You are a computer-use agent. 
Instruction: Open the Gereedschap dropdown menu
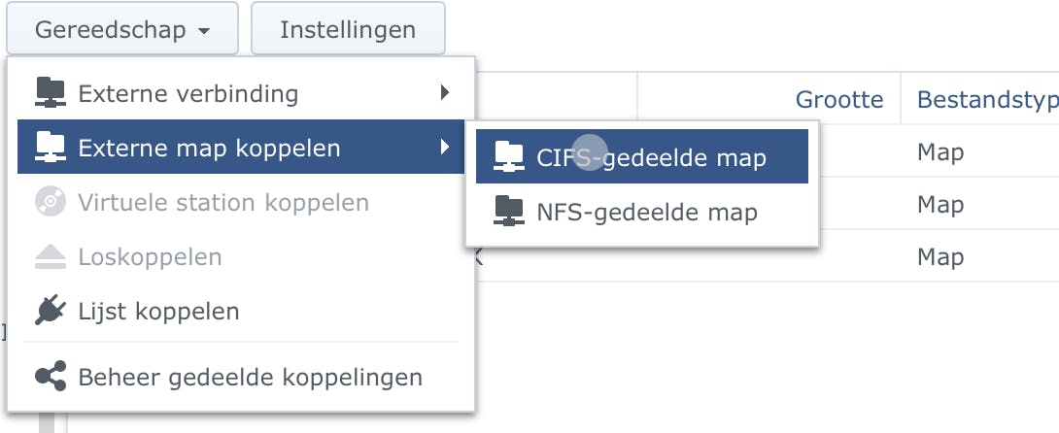pyautogui.click(x=122, y=29)
